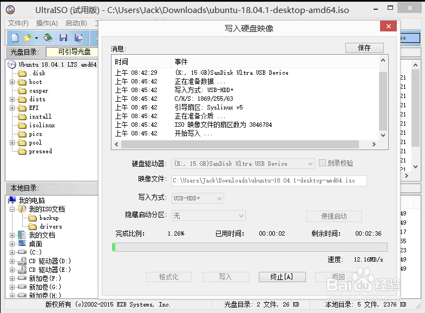Viewport: 425px width, 313px height.
Task: Select the dists folder icon
Action: click(22, 99)
